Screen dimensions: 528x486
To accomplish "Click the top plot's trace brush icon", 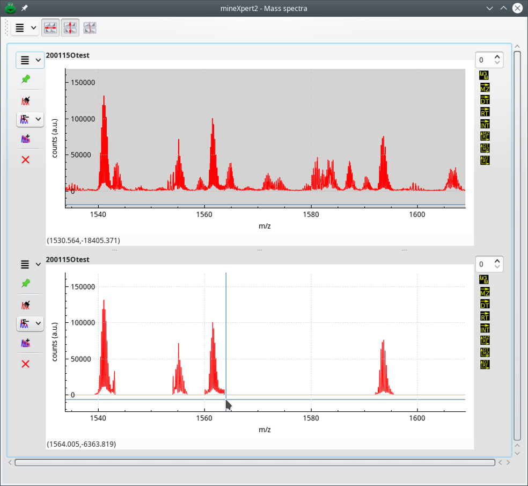I will pos(25,100).
